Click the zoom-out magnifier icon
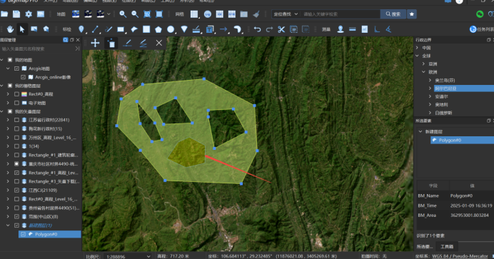The image size is (494, 259). (135, 14)
